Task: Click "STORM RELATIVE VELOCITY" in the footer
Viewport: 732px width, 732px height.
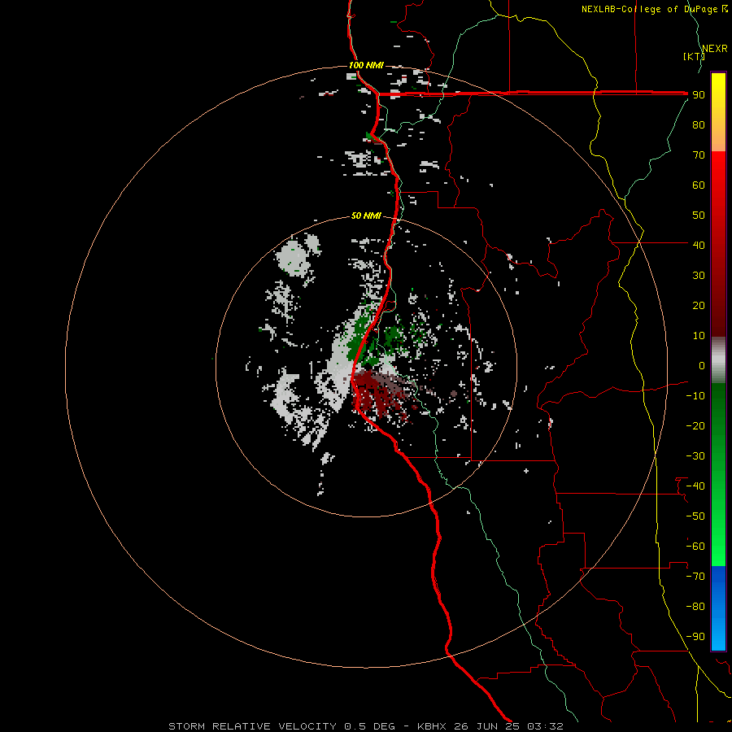Action: point(252,726)
